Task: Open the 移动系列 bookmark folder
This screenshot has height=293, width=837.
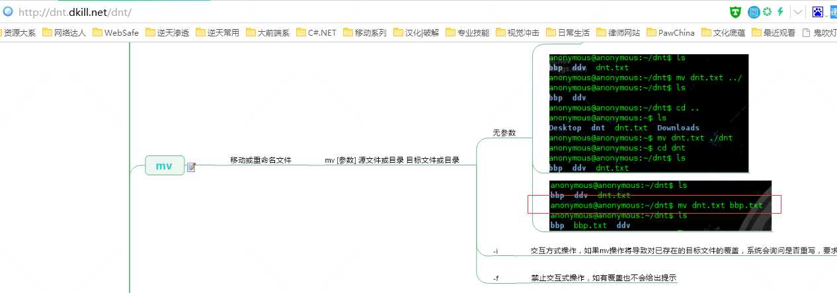Action: point(365,32)
